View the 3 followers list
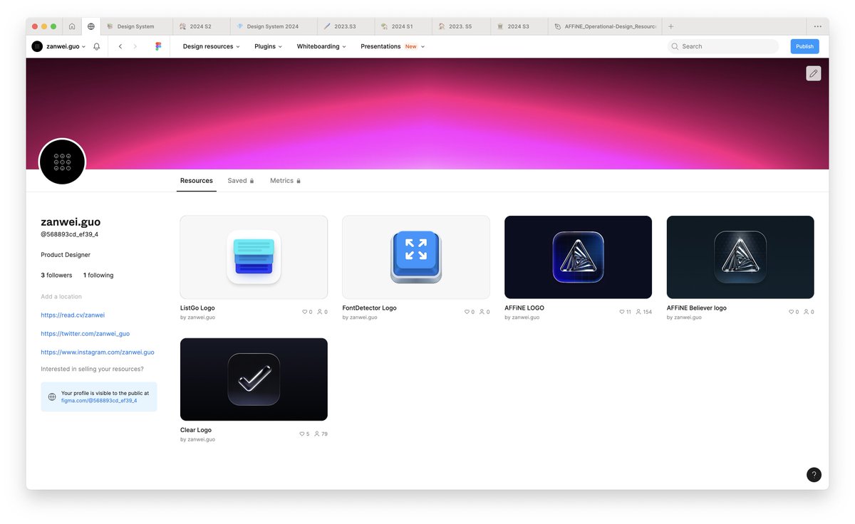The width and height of the screenshot is (855, 524). (x=56, y=275)
